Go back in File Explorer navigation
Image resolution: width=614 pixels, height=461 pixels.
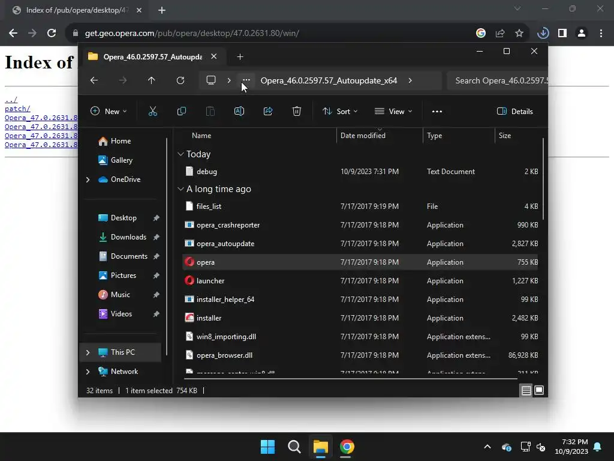[94, 80]
